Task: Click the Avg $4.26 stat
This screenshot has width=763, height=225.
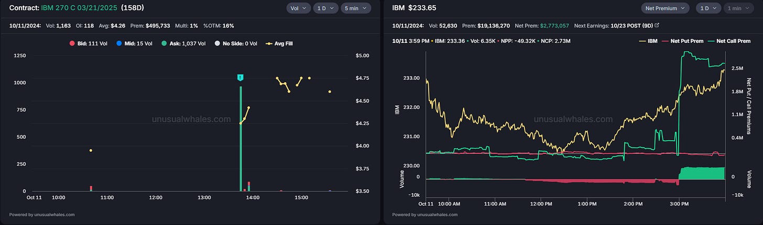Action: point(111,25)
